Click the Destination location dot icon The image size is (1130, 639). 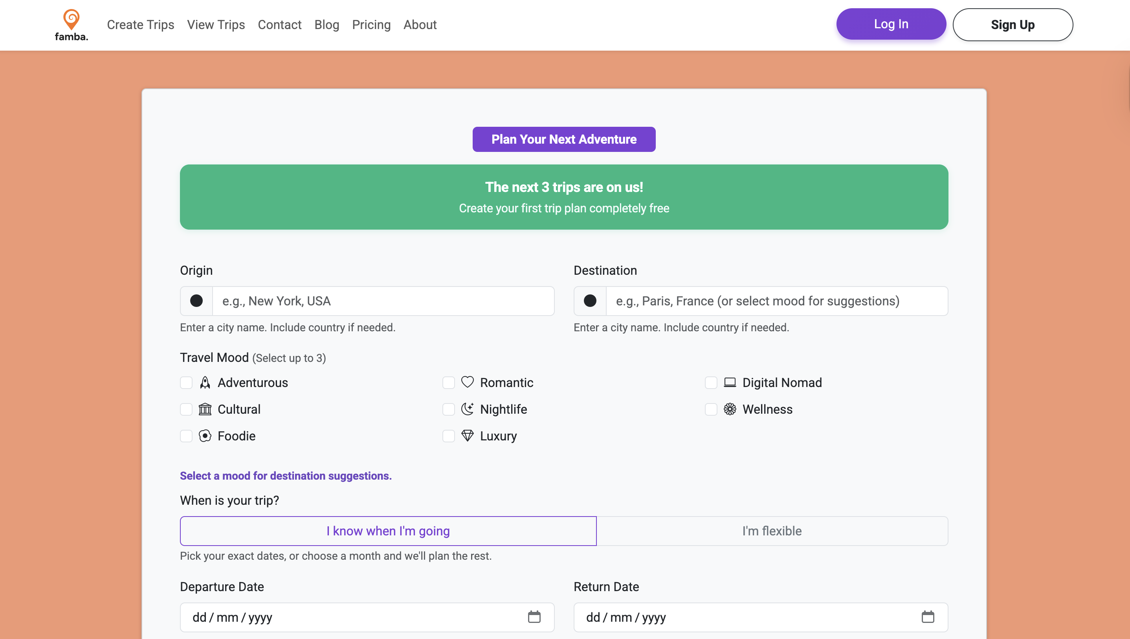point(590,301)
